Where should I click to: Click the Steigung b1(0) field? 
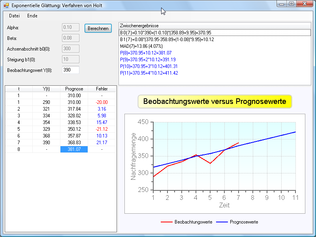(71, 59)
